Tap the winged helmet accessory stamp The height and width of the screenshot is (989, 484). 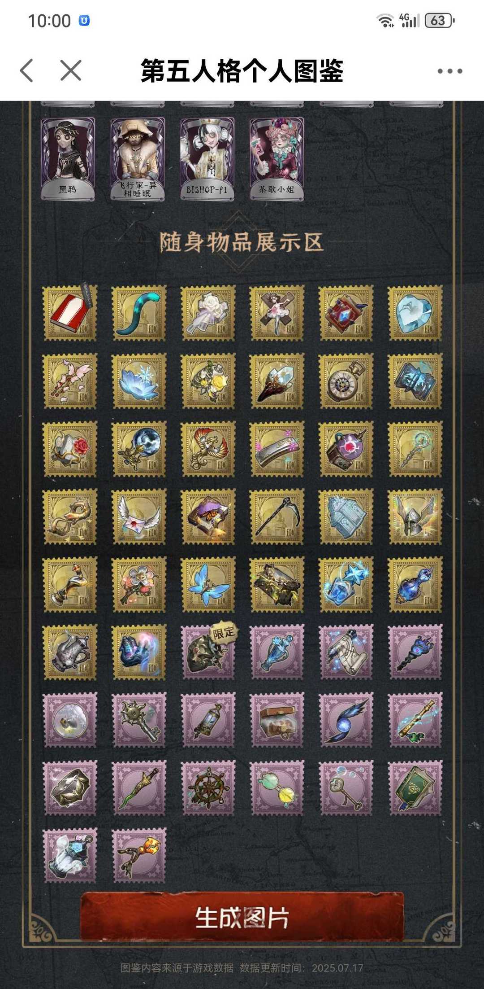(415, 516)
